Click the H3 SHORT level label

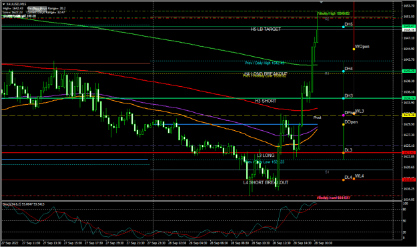[266, 101]
